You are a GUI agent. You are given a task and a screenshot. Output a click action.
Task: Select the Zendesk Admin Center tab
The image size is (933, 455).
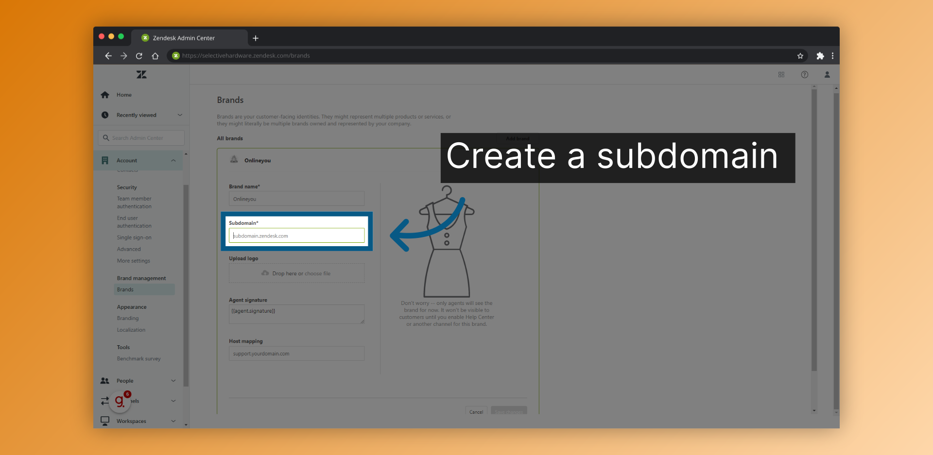[x=190, y=38]
